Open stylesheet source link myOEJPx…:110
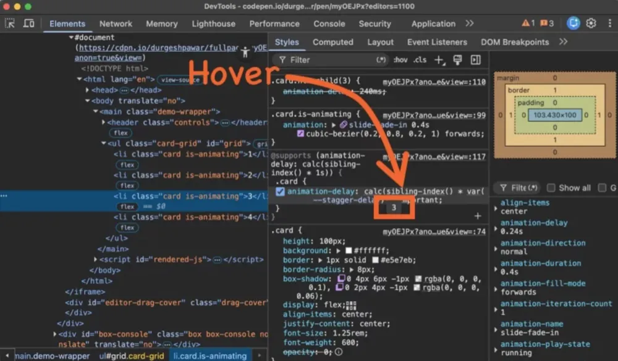 [x=434, y=82]
